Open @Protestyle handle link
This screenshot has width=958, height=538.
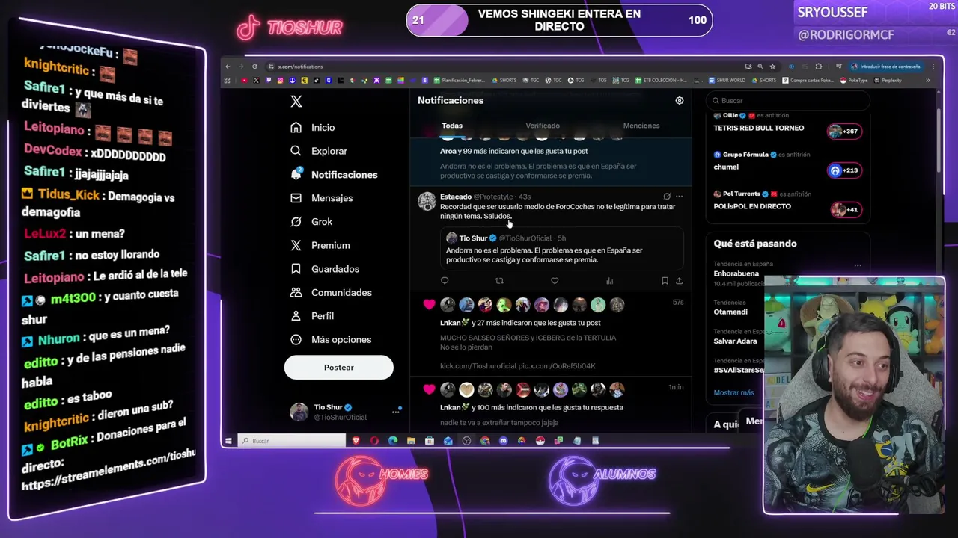click(x=493, y=197)
